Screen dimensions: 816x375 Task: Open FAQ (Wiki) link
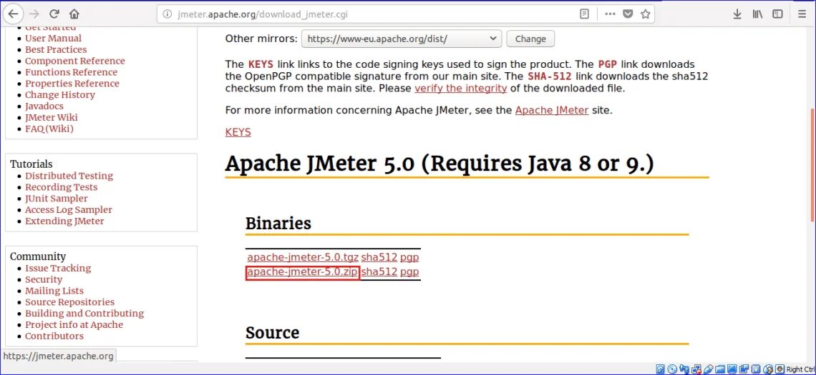point(49,129)
